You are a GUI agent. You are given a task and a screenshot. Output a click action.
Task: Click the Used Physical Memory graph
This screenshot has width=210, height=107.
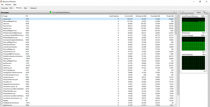point(193,24)
